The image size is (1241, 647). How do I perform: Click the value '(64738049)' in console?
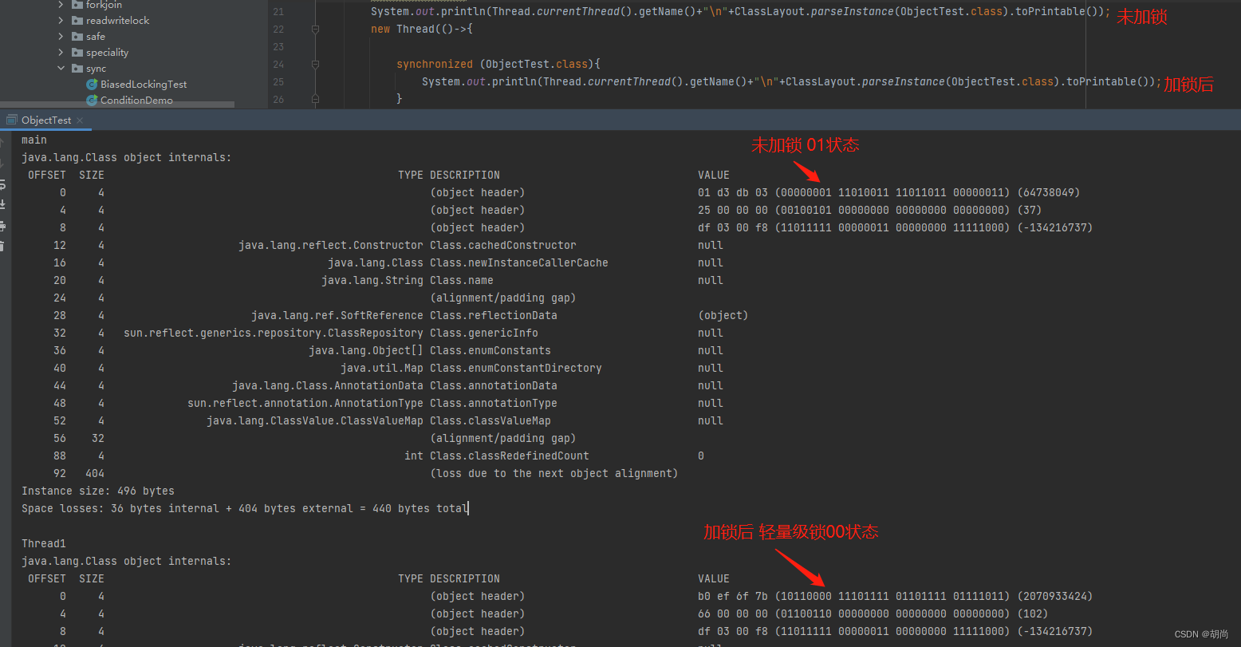pyautogui.click(x=1049, y=192)
